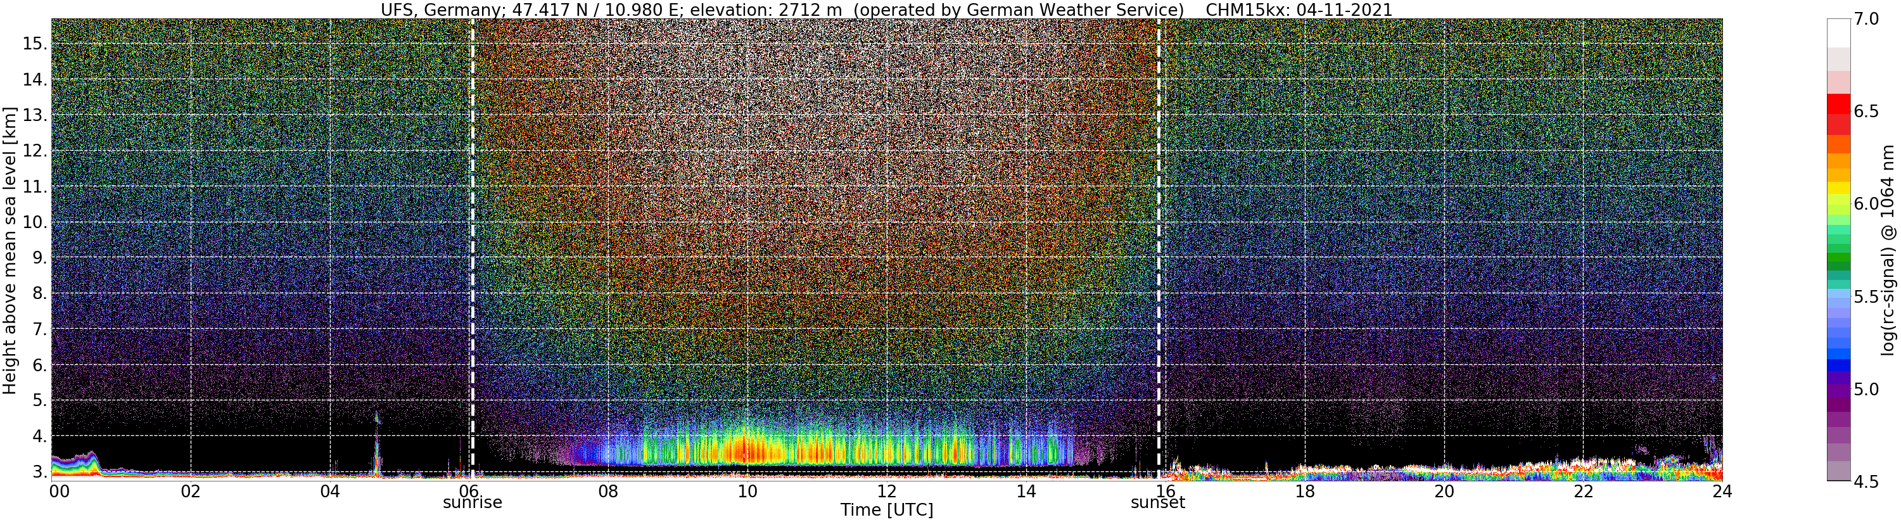Click the height tick '6.'
1901x522 pixels.
(x=39, y=365)
